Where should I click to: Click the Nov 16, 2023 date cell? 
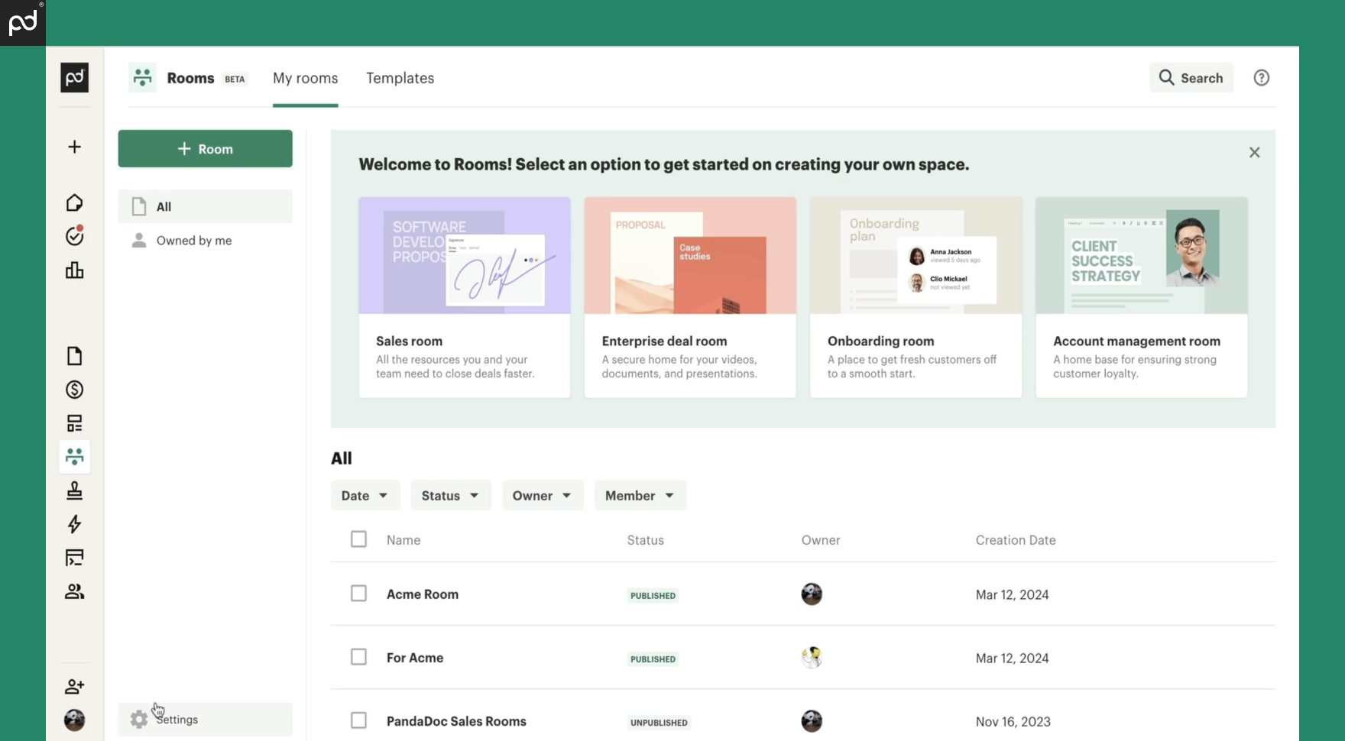[1013, 722]
